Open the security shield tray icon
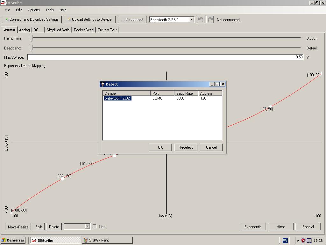The height and width of the screenshot is (245, 326). [303, 241]
